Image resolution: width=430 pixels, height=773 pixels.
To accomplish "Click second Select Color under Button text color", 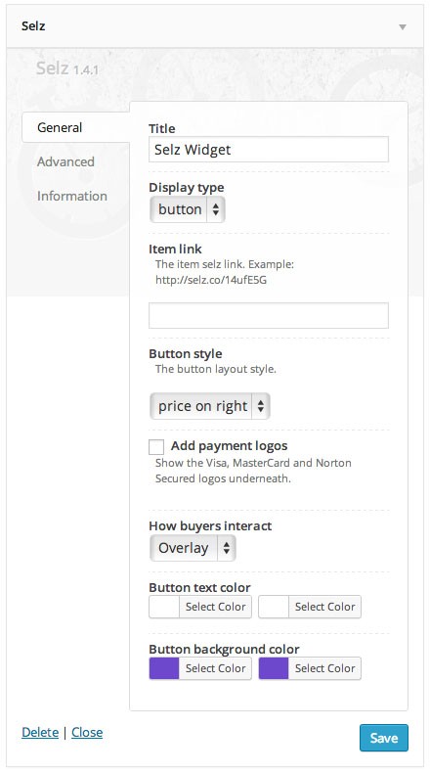I will click(324, 607).
